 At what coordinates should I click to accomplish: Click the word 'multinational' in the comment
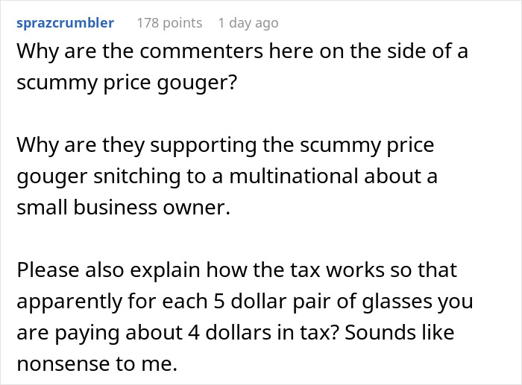[294, 176]
